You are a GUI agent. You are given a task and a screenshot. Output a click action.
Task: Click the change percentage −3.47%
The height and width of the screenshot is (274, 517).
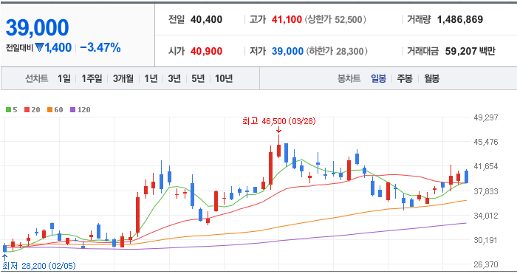100,48
